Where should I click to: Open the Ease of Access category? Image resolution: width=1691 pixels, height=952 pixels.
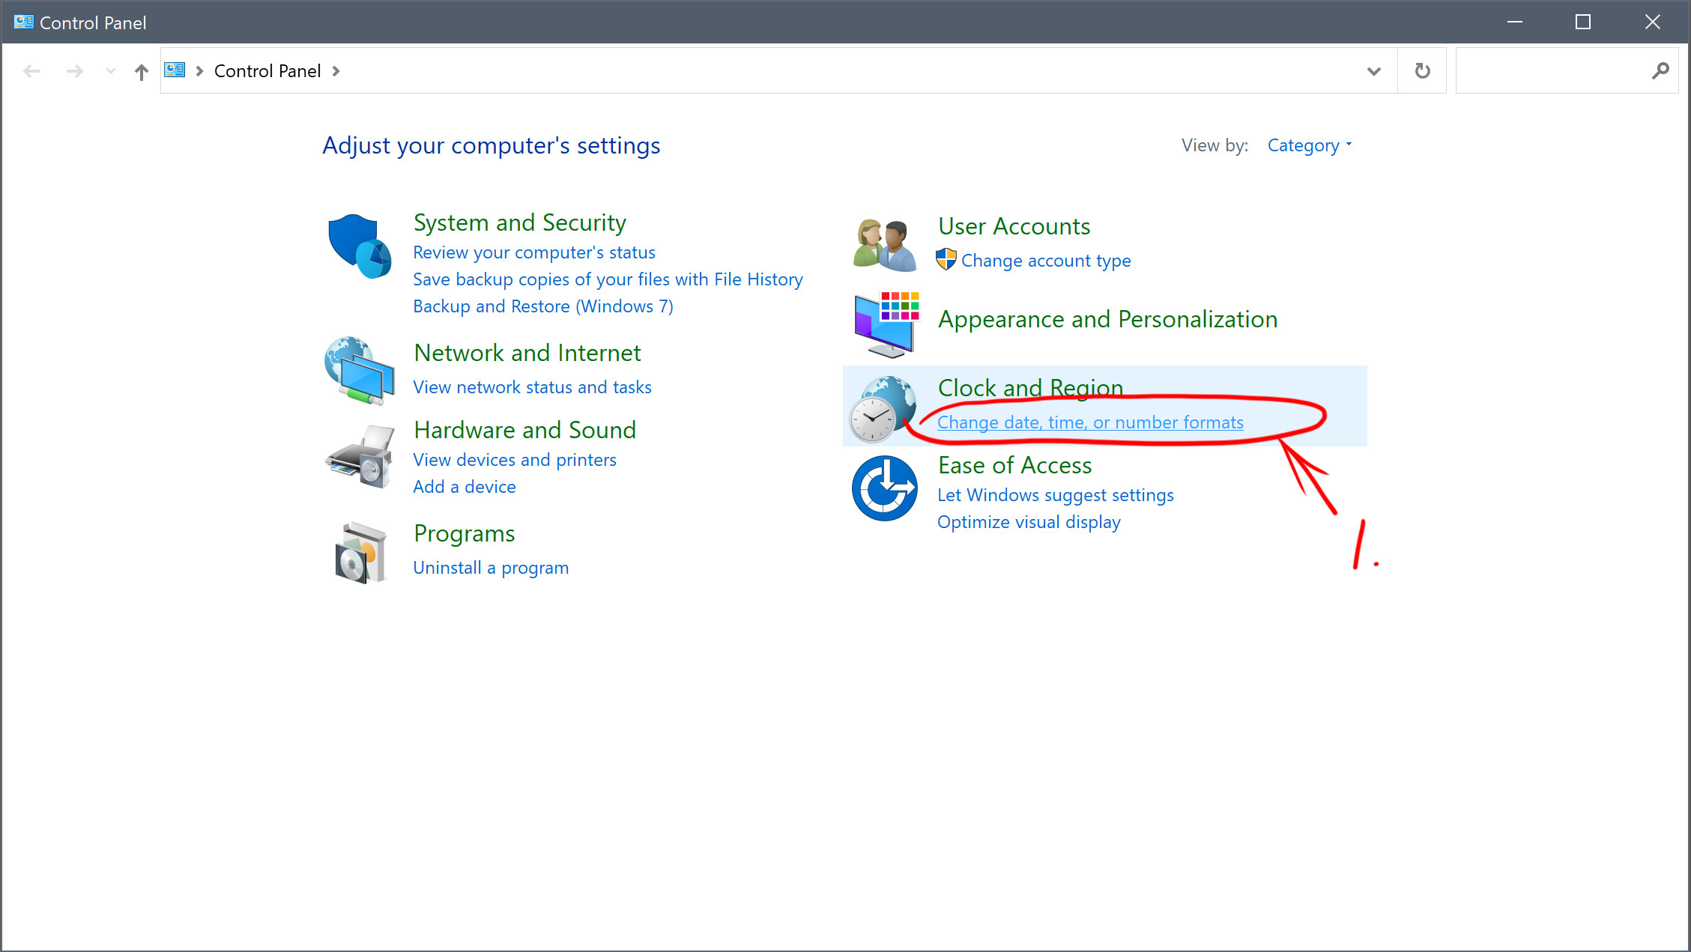tap(1014, 465)
